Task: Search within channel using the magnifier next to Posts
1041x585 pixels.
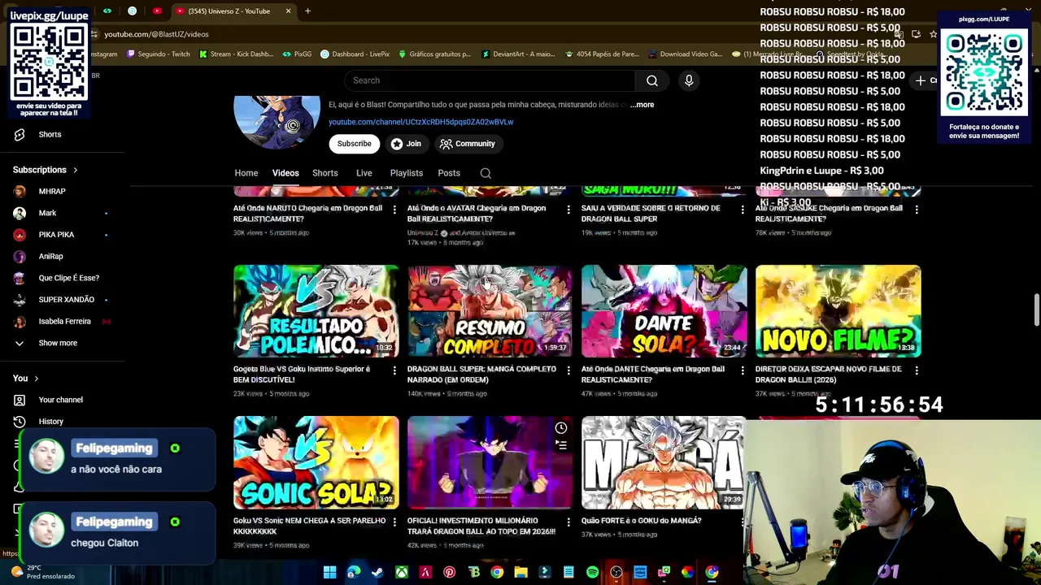Action: (486, 173)
